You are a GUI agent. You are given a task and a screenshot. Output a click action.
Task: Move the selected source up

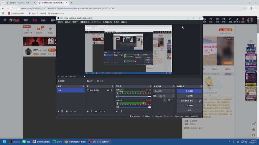[100, 111]
